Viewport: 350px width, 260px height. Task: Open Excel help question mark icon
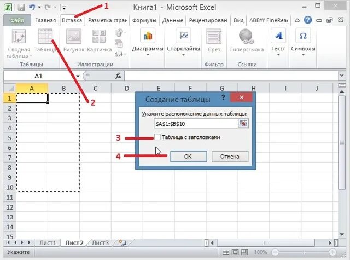pyautogui.click(x=308, y=20)
